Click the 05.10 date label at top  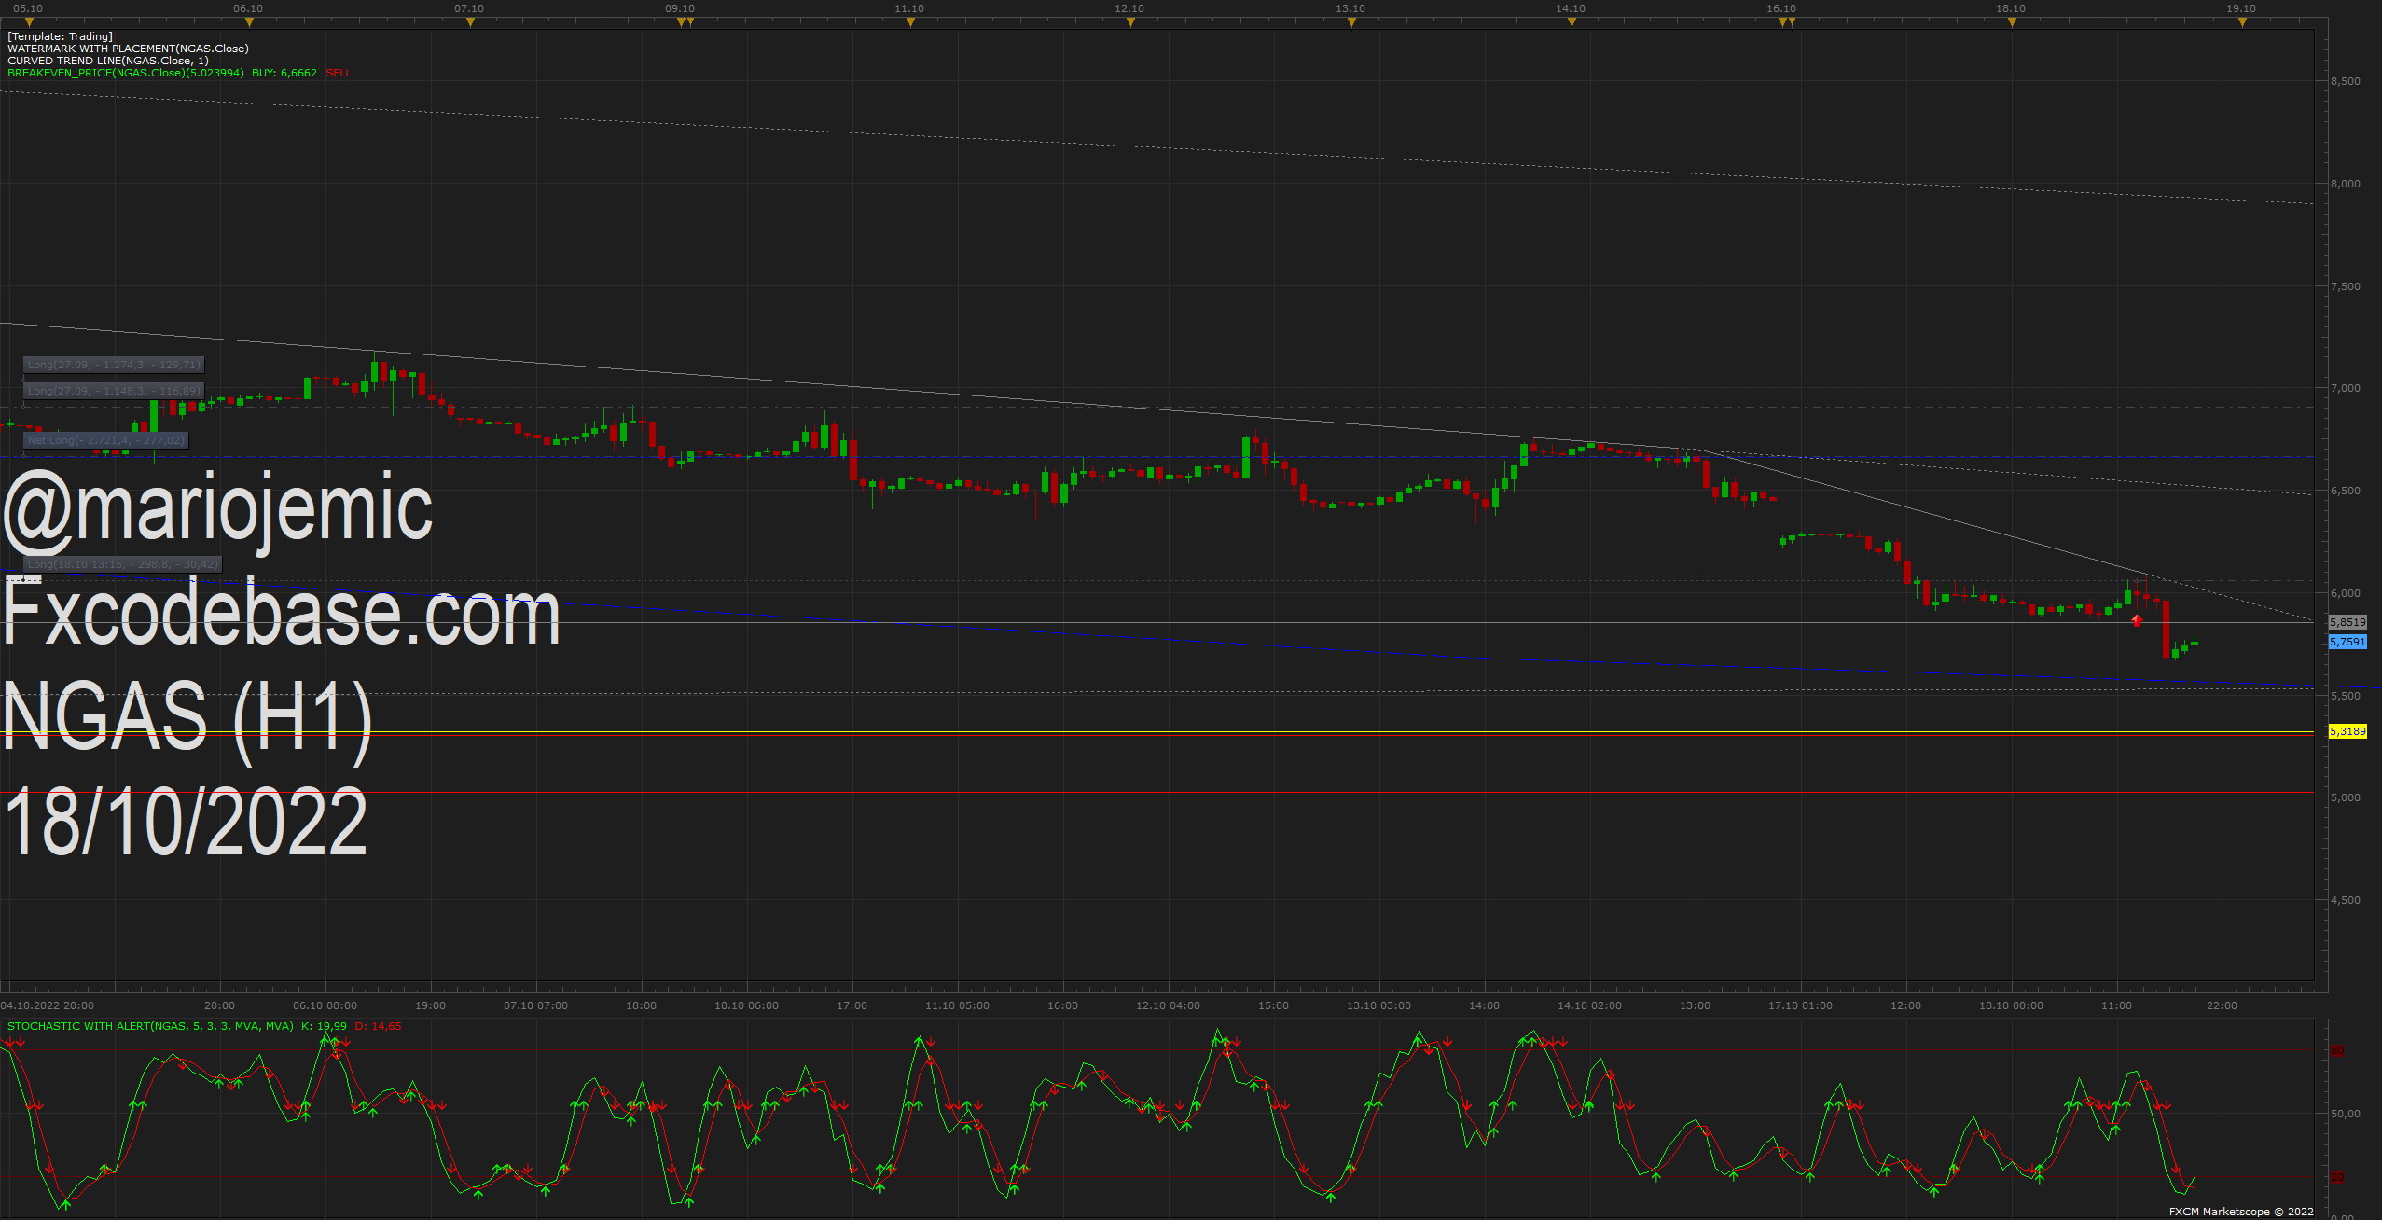(x=28, y=8)
